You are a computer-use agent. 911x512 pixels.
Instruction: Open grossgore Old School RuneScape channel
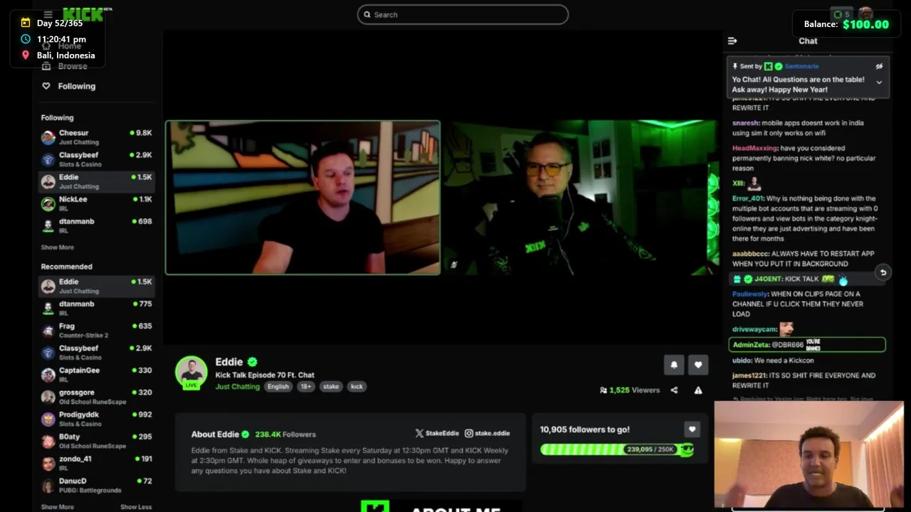coord(97,397)
